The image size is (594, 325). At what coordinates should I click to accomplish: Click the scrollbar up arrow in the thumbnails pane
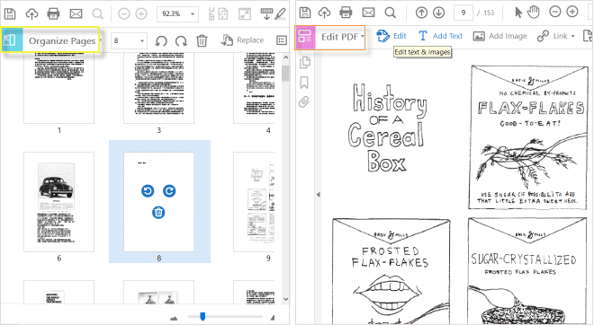click(x=285, y=57)
